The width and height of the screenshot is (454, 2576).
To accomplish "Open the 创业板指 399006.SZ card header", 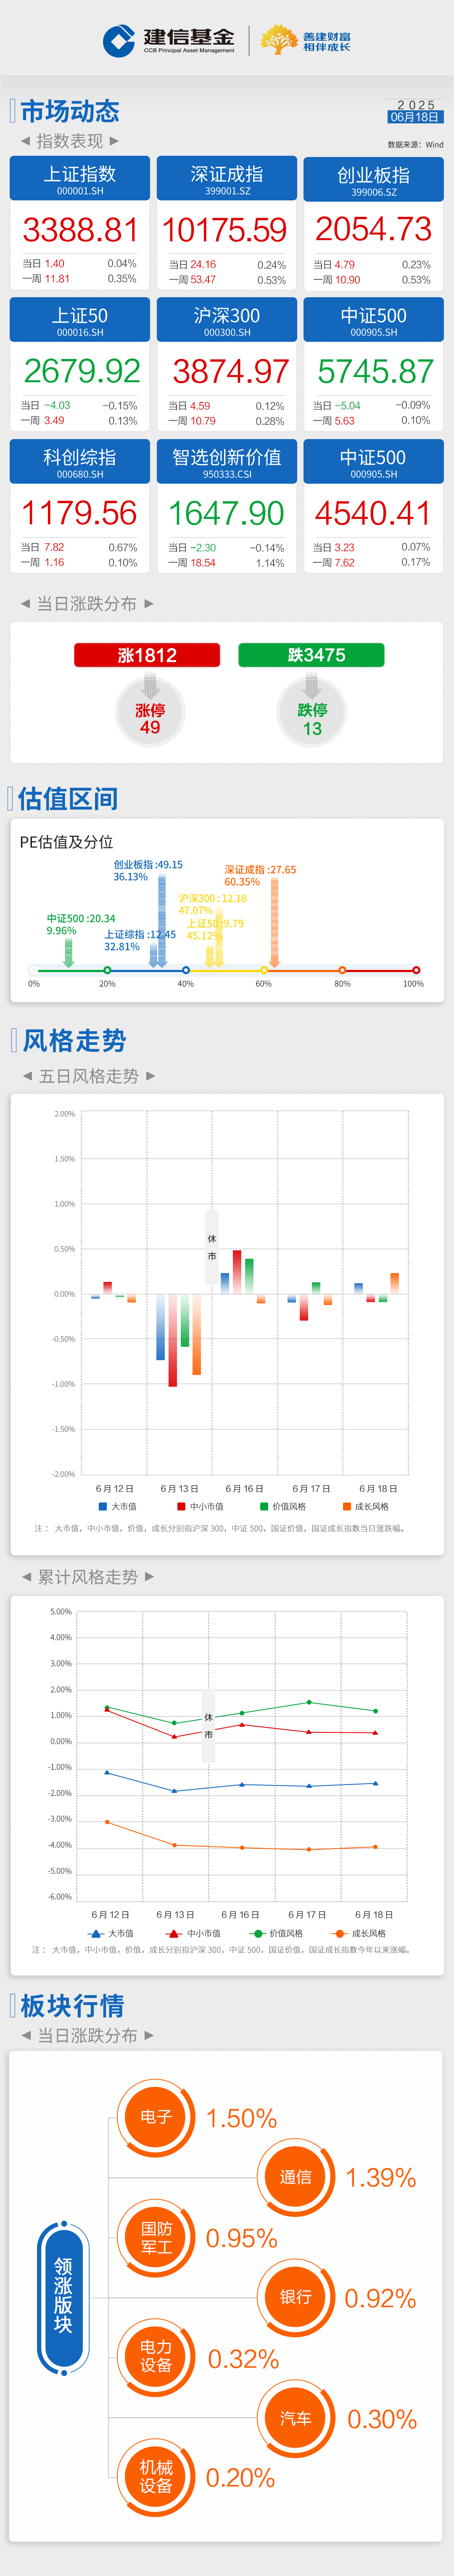I will tap(373, 178).
